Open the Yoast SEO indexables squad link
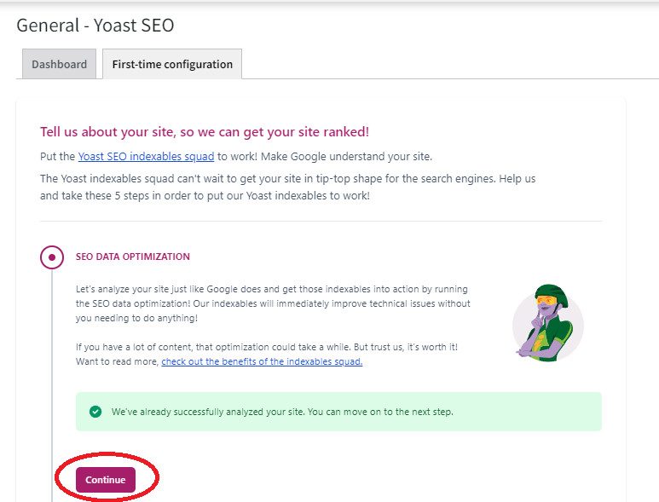The width and height of the screenshot is (659, 502). 146,156
